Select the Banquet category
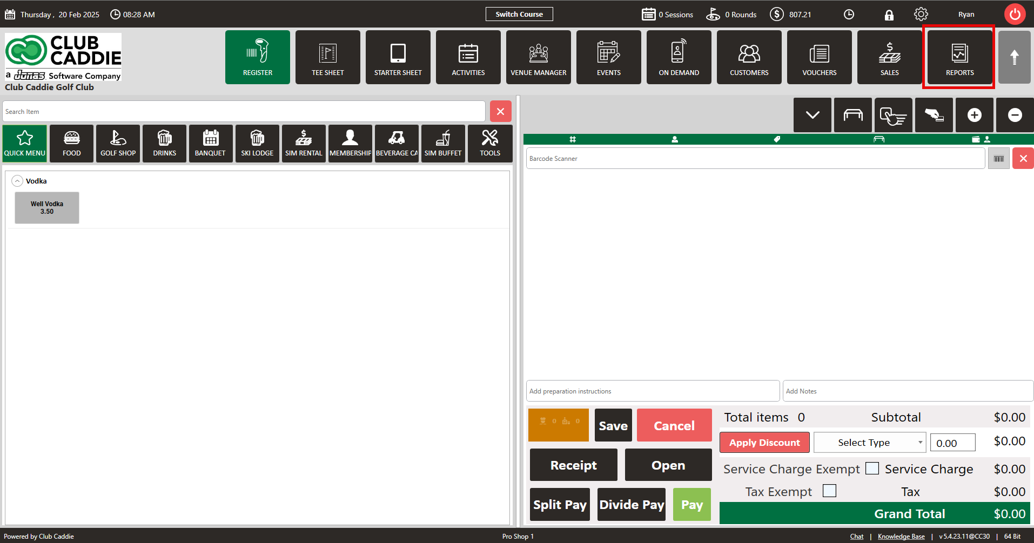Screen dimensions: 1034x543 click(x=211, y=144)
